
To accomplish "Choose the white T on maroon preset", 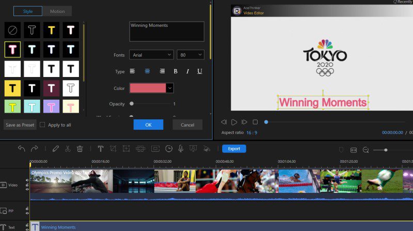I will click(51, 88).
